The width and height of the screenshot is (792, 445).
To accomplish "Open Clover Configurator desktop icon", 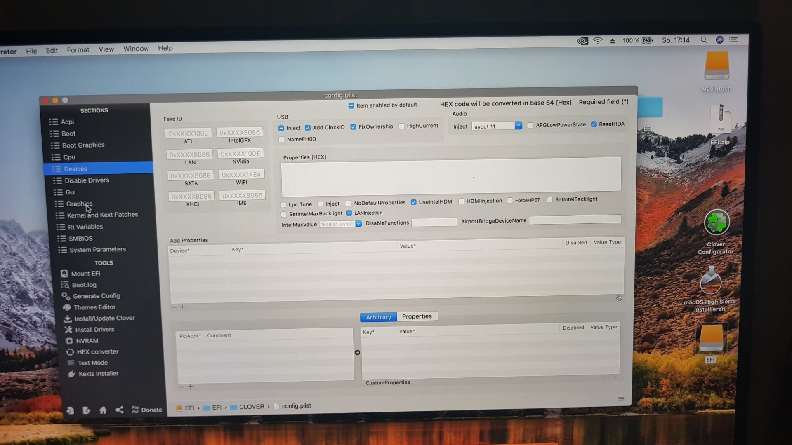I will (717, 223).
